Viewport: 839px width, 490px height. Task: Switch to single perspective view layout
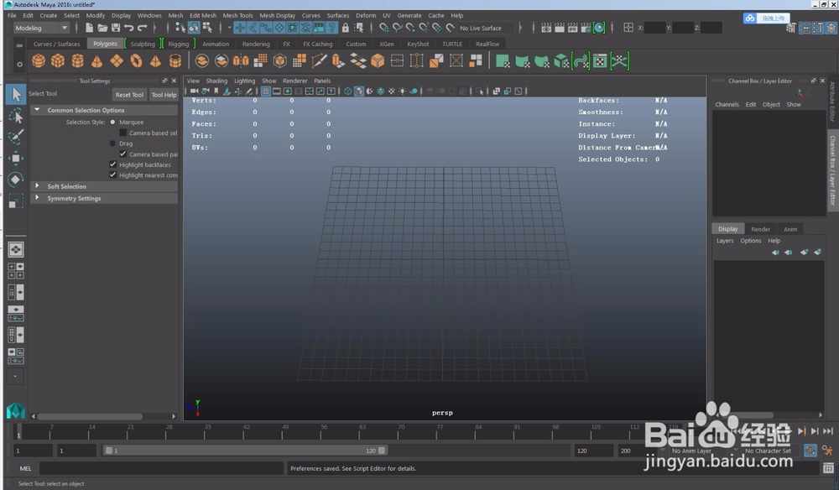(15, 249)
